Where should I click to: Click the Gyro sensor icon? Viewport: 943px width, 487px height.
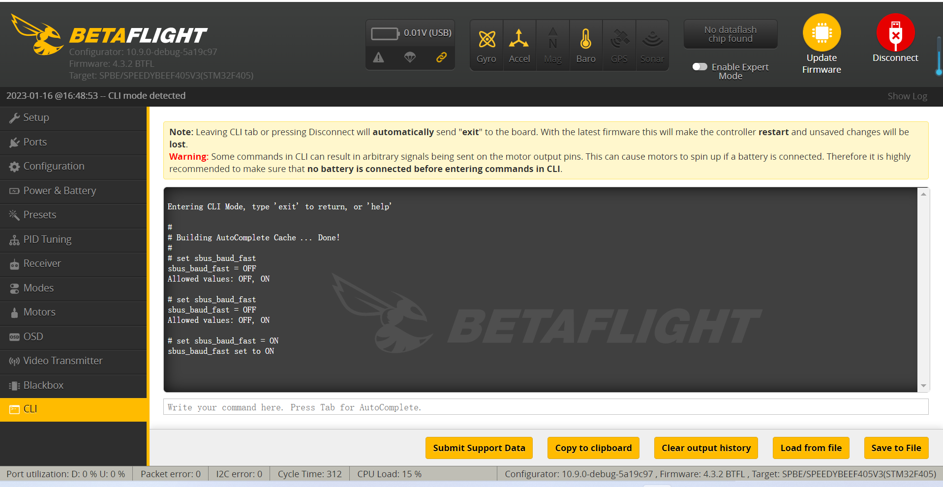point(487,39)
